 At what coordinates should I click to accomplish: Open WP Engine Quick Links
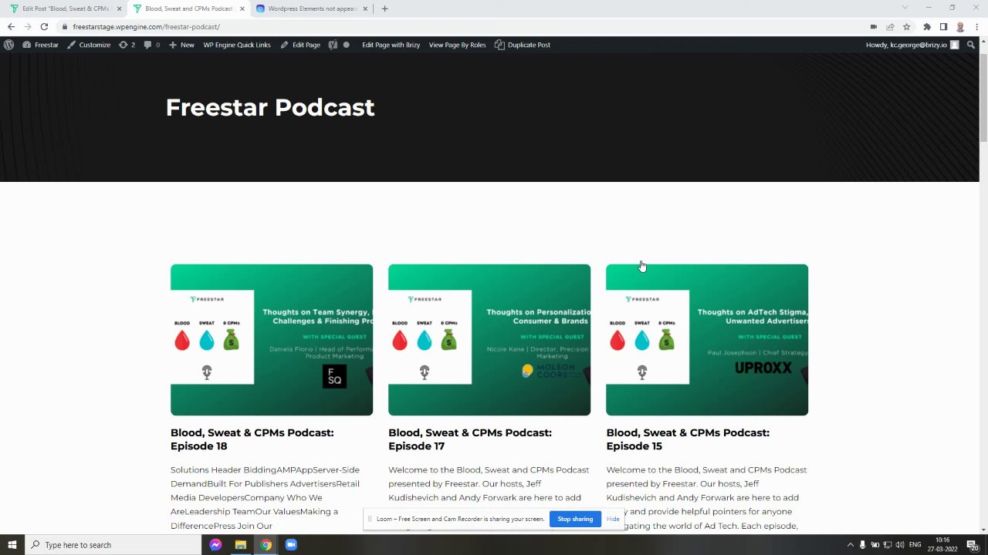(x=237, y=45)
